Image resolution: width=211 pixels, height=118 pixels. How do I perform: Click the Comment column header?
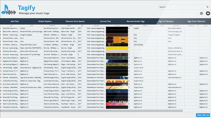tap(96, 25)
